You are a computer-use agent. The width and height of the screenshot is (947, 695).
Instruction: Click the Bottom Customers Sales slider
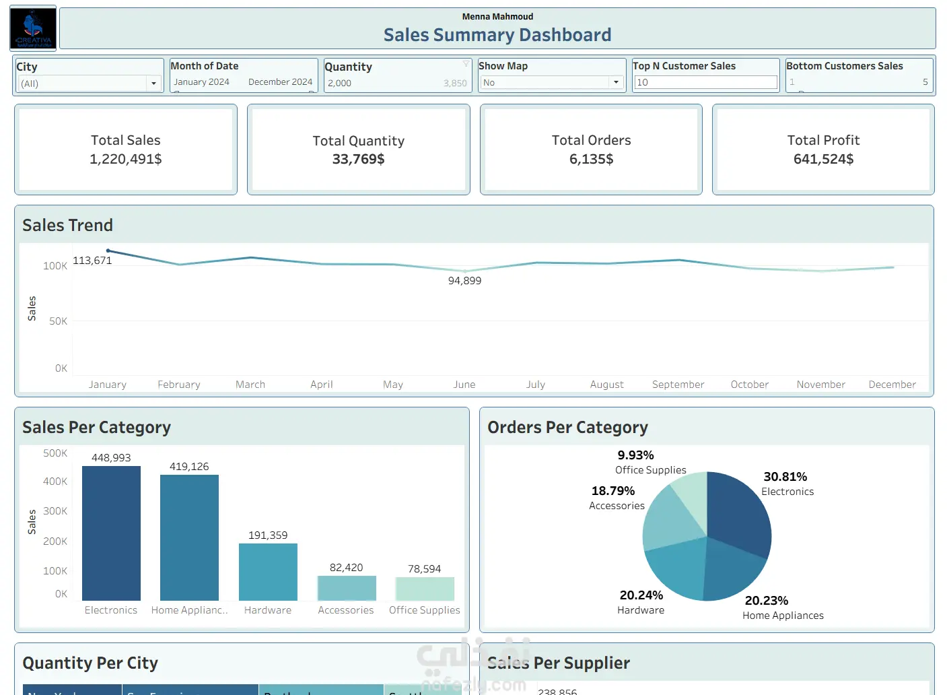[860, 83]
